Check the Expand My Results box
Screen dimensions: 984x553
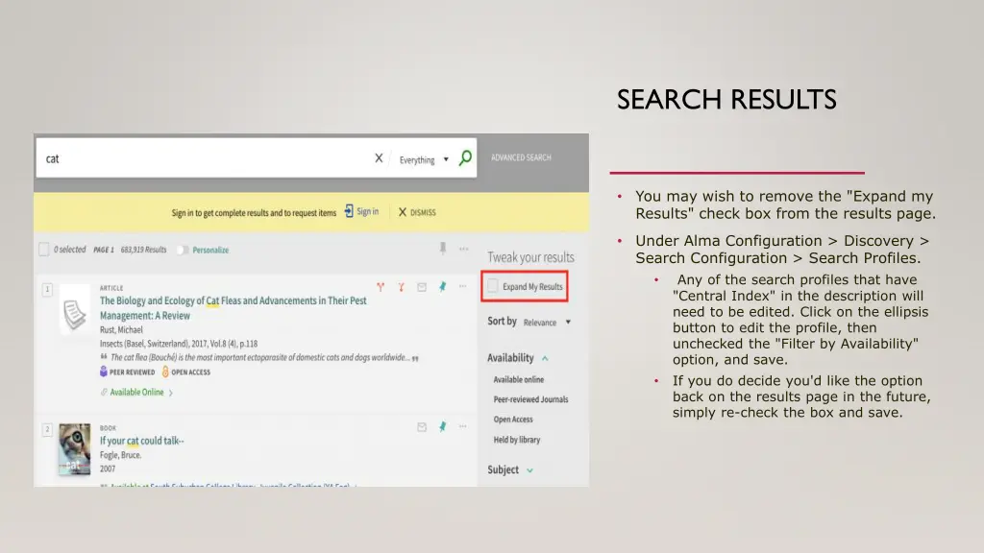(493, 286)
